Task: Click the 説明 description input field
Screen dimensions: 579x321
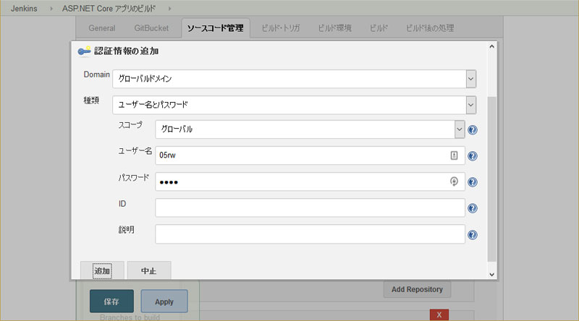Action: point(310,234)
